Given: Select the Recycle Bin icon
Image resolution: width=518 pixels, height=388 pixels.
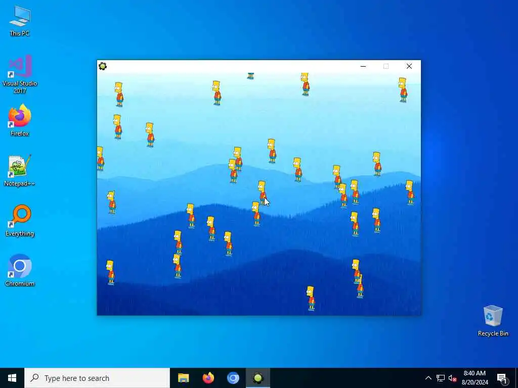Looking at the screenshot, I should (x=493, y=321).
